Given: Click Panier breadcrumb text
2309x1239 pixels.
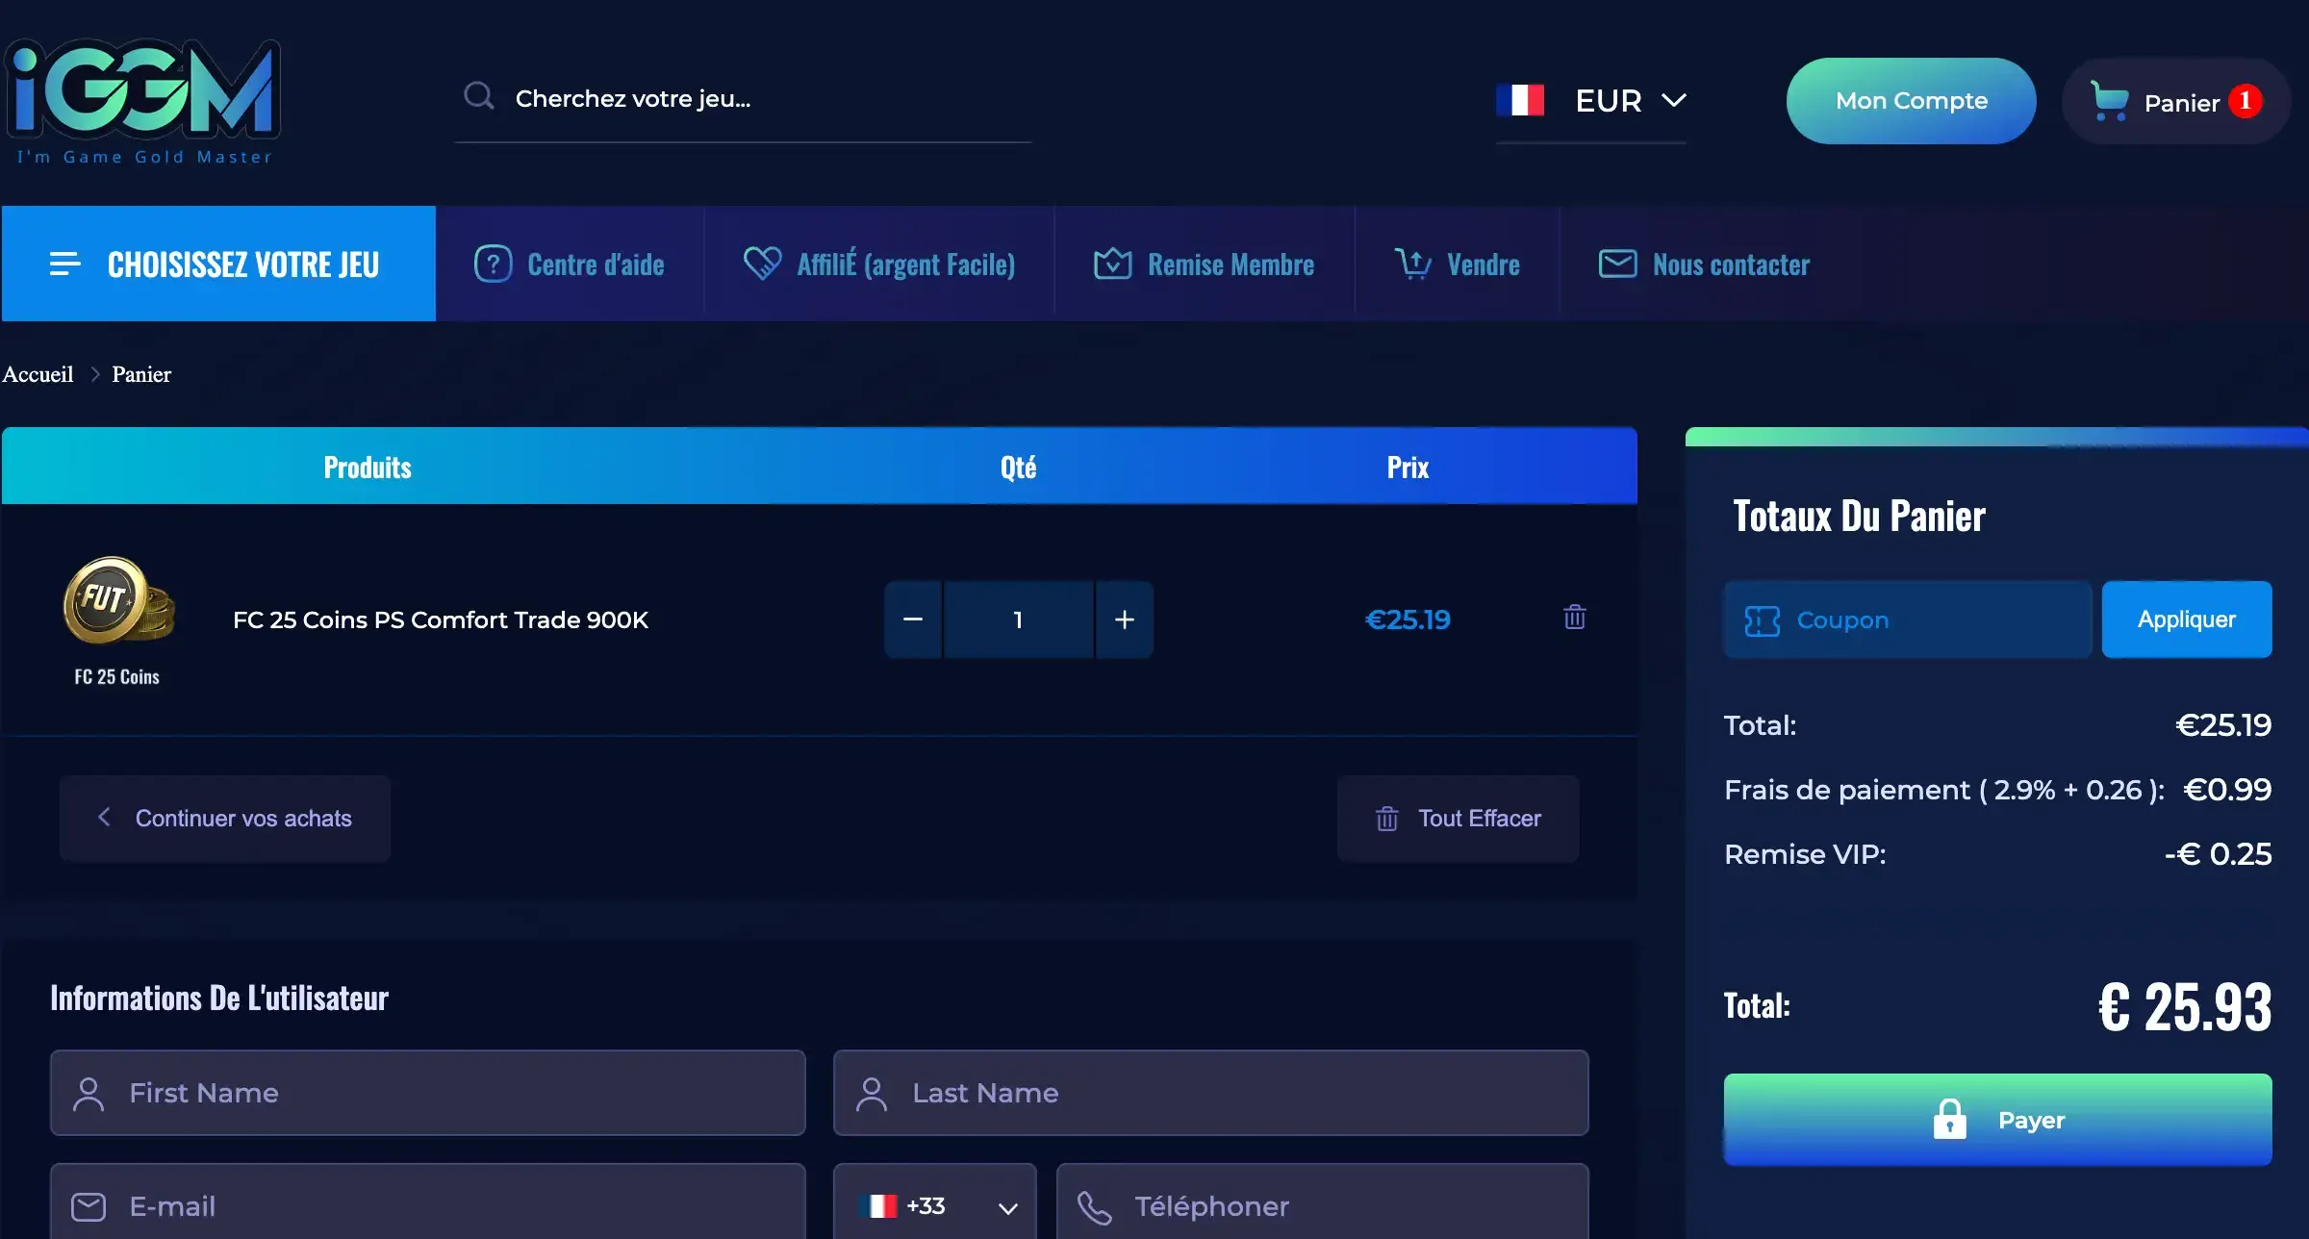Looking at the screenshot, I should pos(141,374).
